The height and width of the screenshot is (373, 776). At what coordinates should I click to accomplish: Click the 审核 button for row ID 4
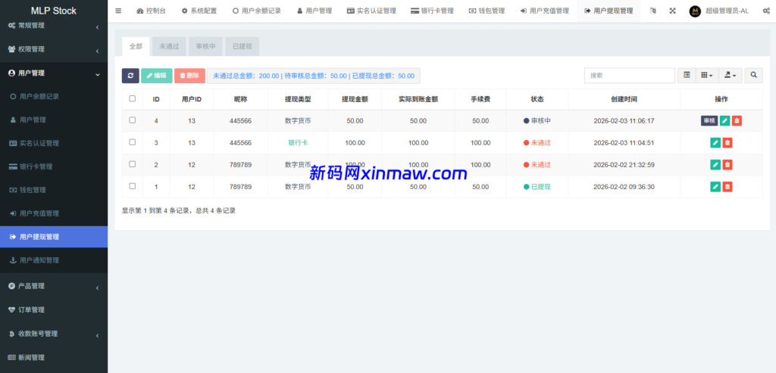click(x=709, y=120)
